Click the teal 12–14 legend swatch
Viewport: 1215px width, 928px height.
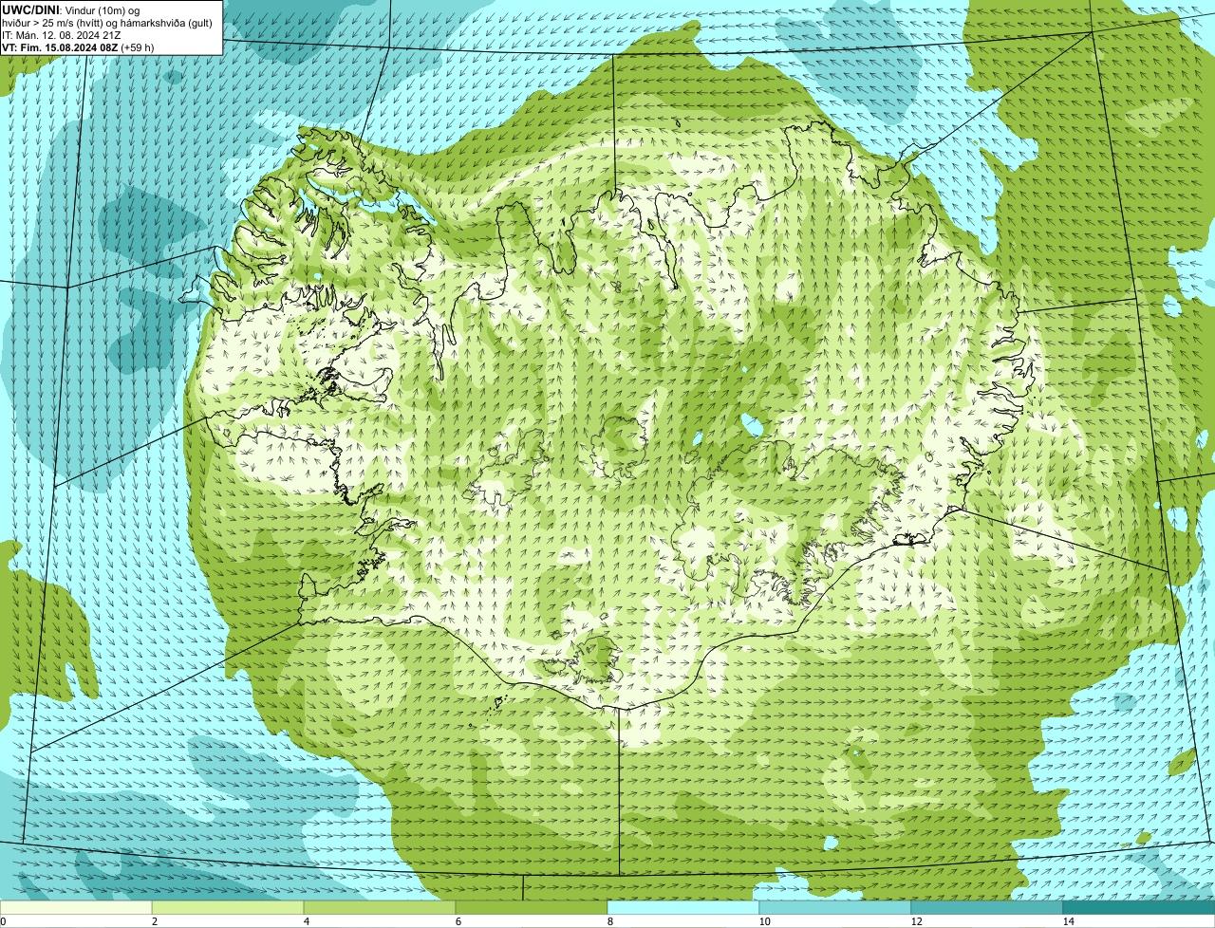[x=987, y=907]
